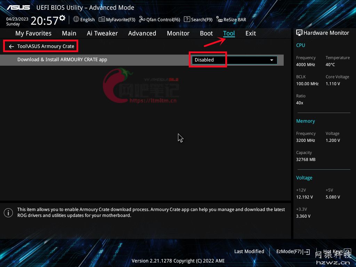
Task: Open the Monitor tab
Action: tap(178, 33)
